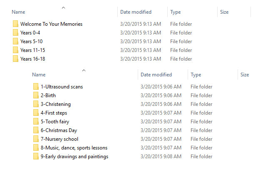Click the 7-Nursery school folder icon
The width and height of the screenshot is (258, 169).
pos(36,139)
